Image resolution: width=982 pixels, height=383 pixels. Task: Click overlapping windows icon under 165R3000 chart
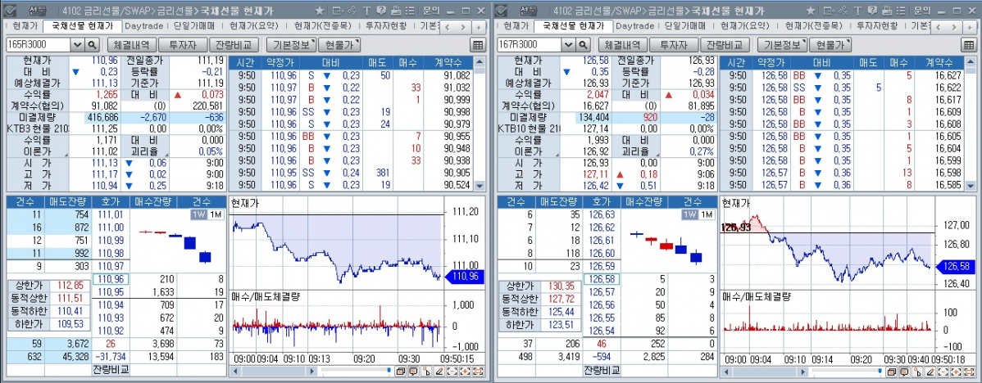401,371
